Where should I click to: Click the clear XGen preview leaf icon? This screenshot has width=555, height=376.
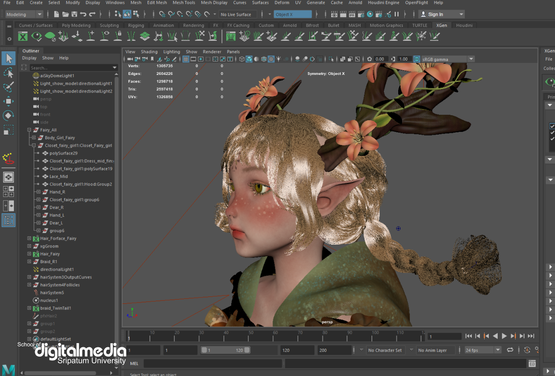(50, 36)
